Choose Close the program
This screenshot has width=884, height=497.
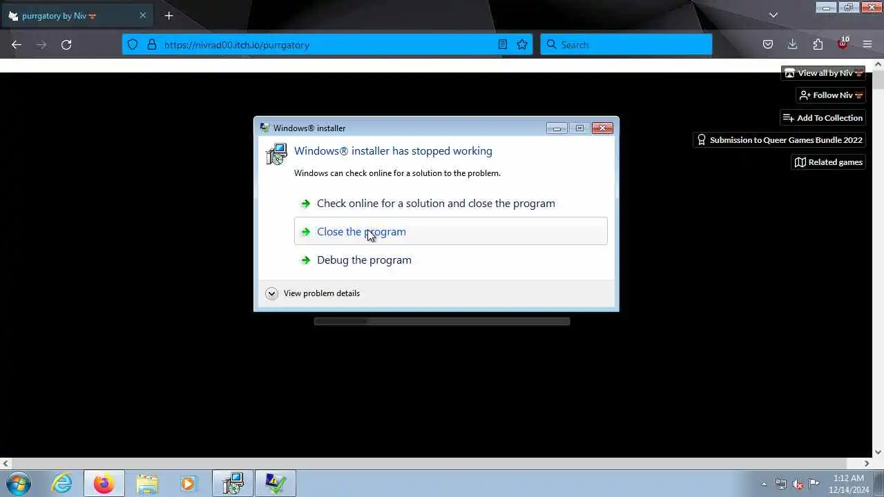451,231
